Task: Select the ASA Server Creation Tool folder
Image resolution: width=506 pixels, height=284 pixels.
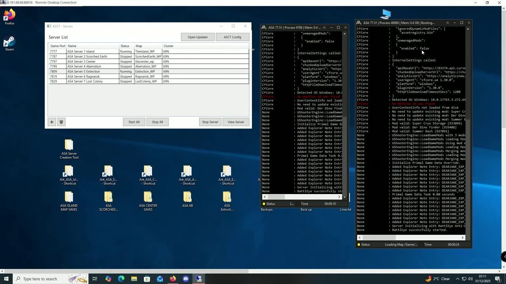Action: 69,149
